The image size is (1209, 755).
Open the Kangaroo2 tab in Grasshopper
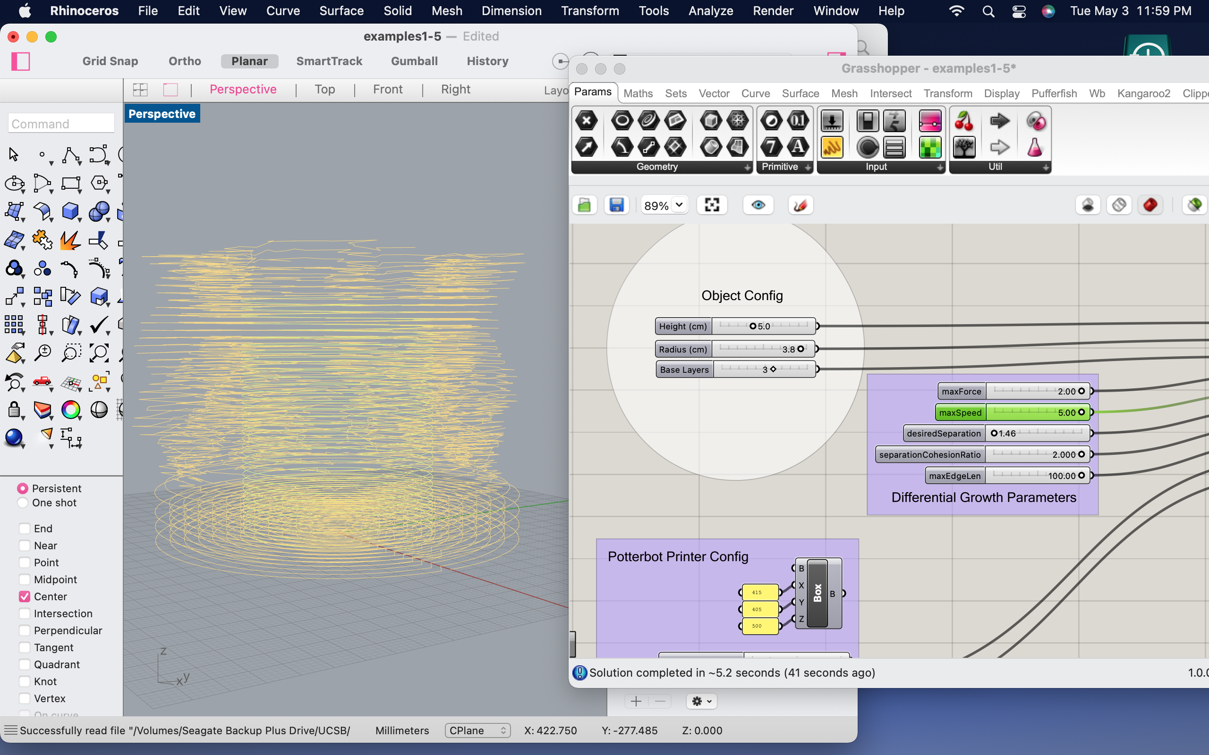point(1143,93)
